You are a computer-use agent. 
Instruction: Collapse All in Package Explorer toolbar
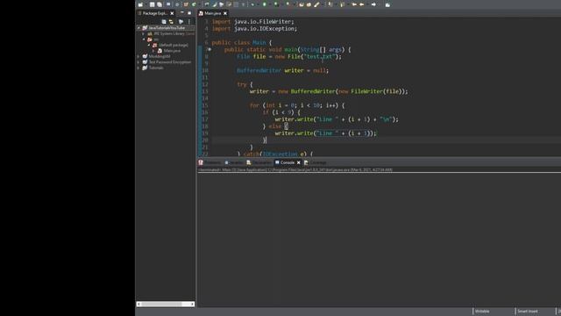point(164,21)
